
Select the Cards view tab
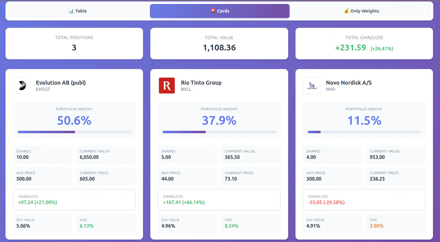coord(220,11)
